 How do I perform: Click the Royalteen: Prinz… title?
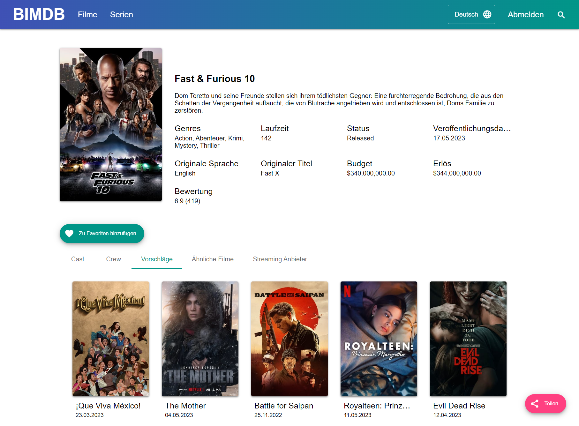(x=377, y=406)
